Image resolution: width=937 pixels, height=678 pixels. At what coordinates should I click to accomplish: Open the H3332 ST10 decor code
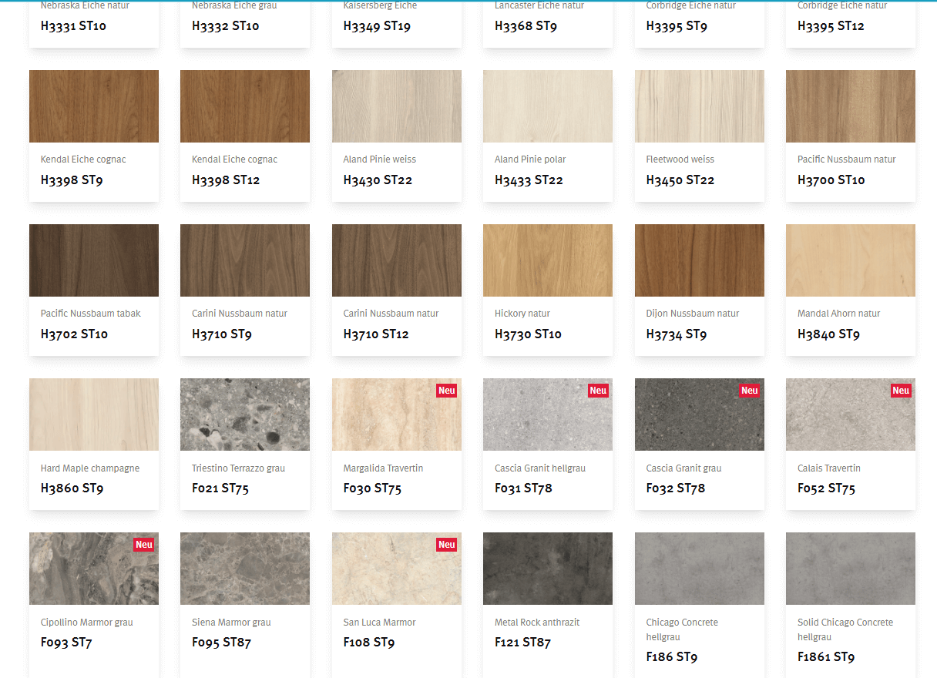tap(225, 26)
